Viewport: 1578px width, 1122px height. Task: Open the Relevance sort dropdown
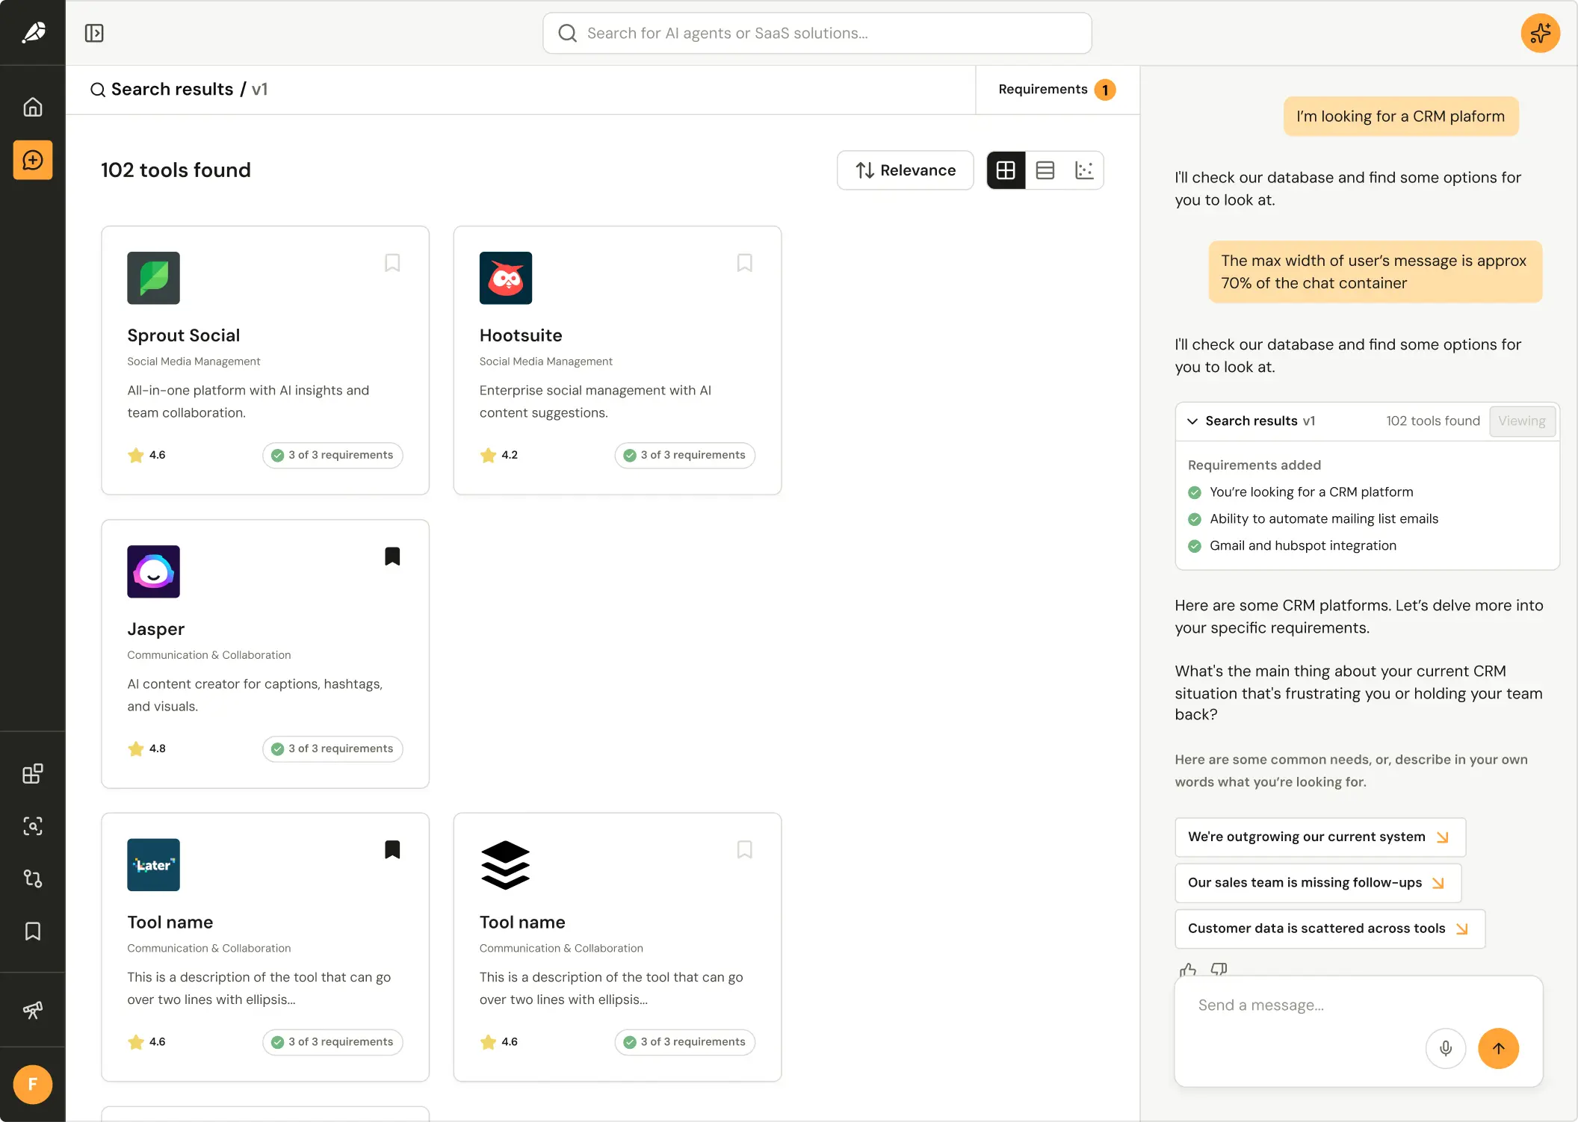click(x=905, y=170)
